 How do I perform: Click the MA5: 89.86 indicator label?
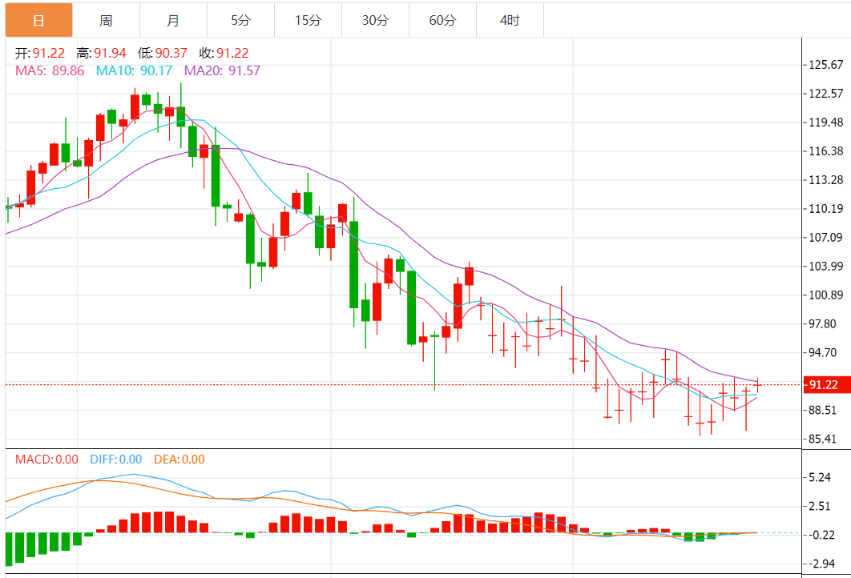50,70
